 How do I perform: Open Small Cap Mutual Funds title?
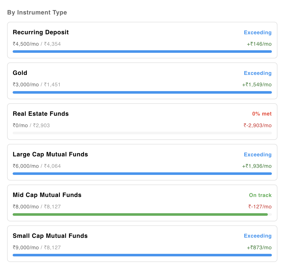50,236
